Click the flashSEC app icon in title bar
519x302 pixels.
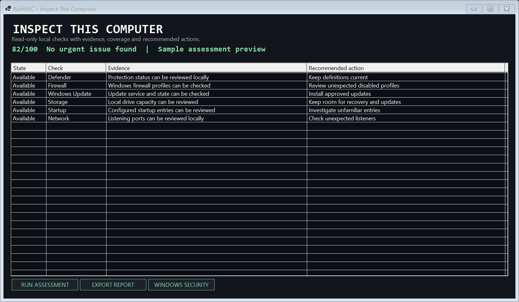coord(8,8)
